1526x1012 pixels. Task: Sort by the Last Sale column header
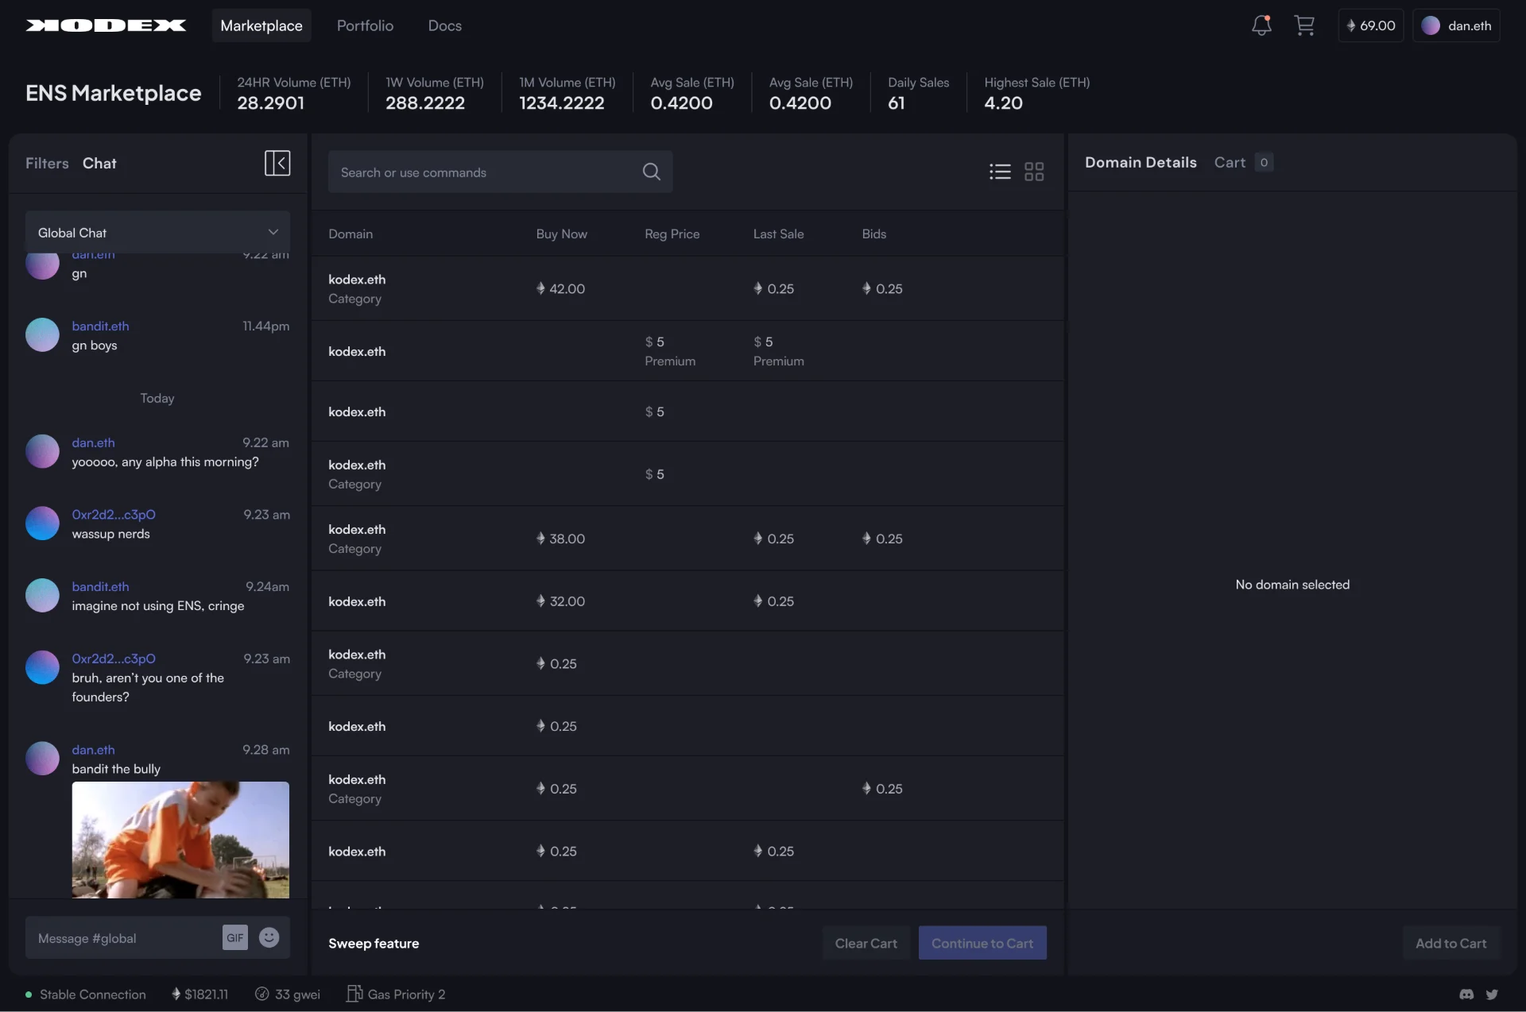click(x=778, y=234)
